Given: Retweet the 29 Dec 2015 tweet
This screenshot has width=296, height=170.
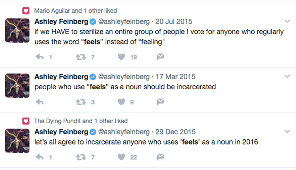Looking at the screenshot, I should [x=81, y=157].
